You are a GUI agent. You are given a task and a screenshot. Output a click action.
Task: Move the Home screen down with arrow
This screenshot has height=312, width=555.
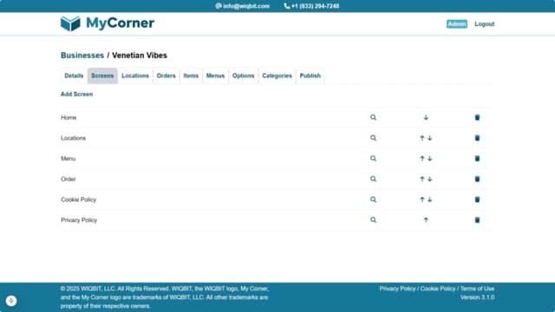click(x=426, y=118)
